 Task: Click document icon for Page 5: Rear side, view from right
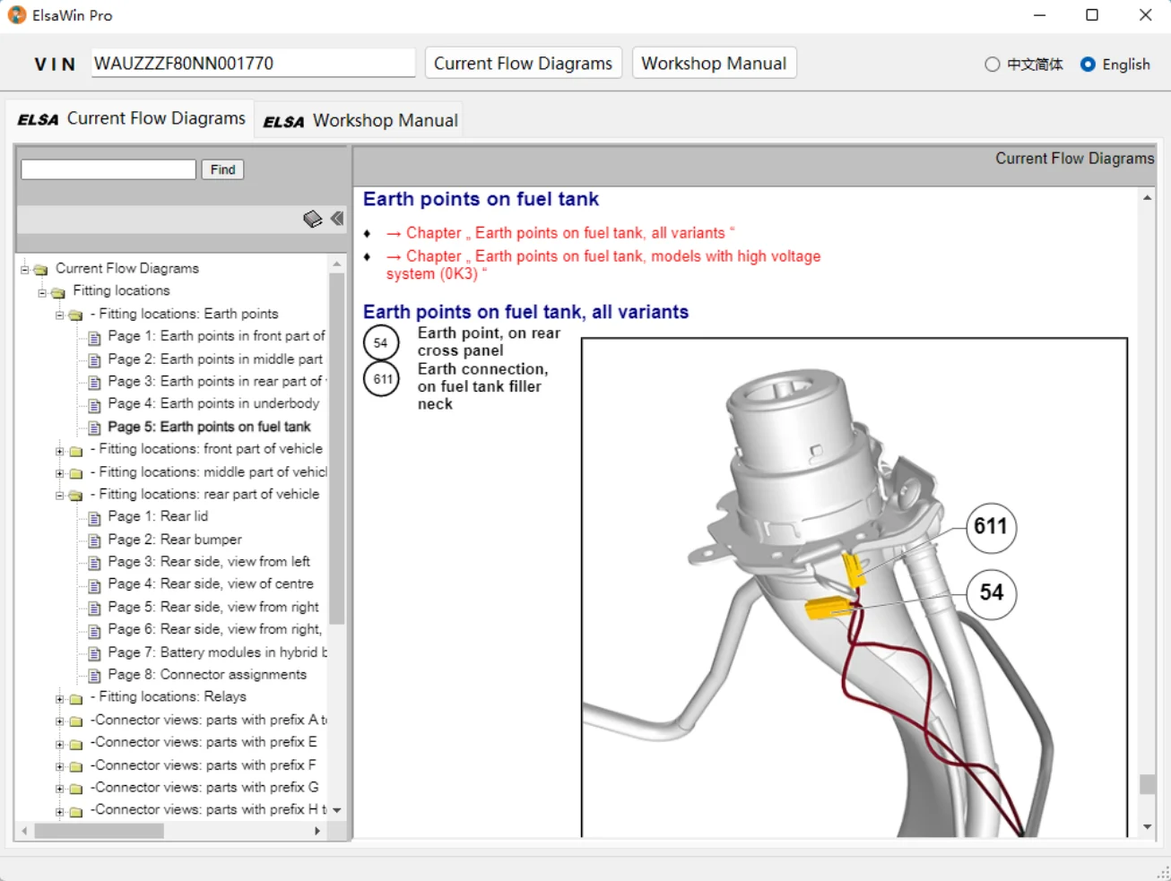(x=95, y=608)
